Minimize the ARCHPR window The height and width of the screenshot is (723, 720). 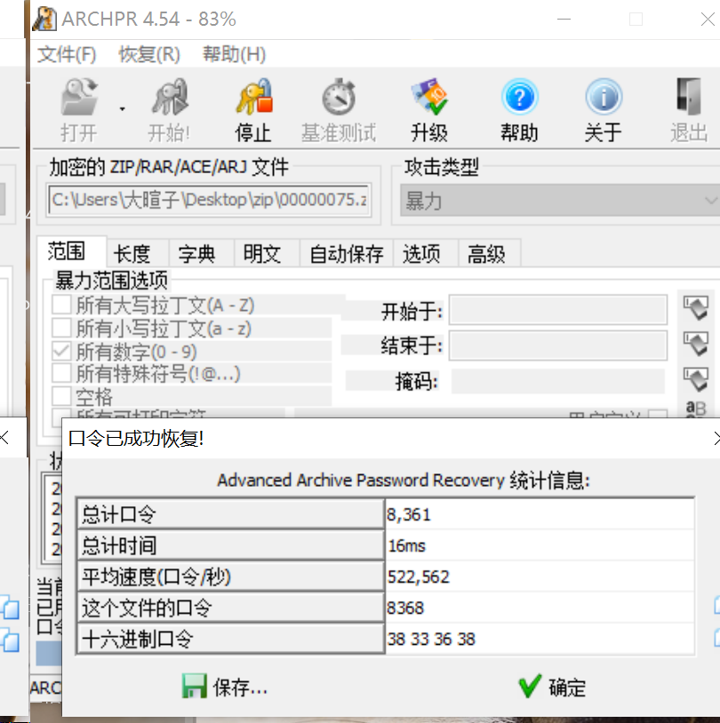[564, 20]
